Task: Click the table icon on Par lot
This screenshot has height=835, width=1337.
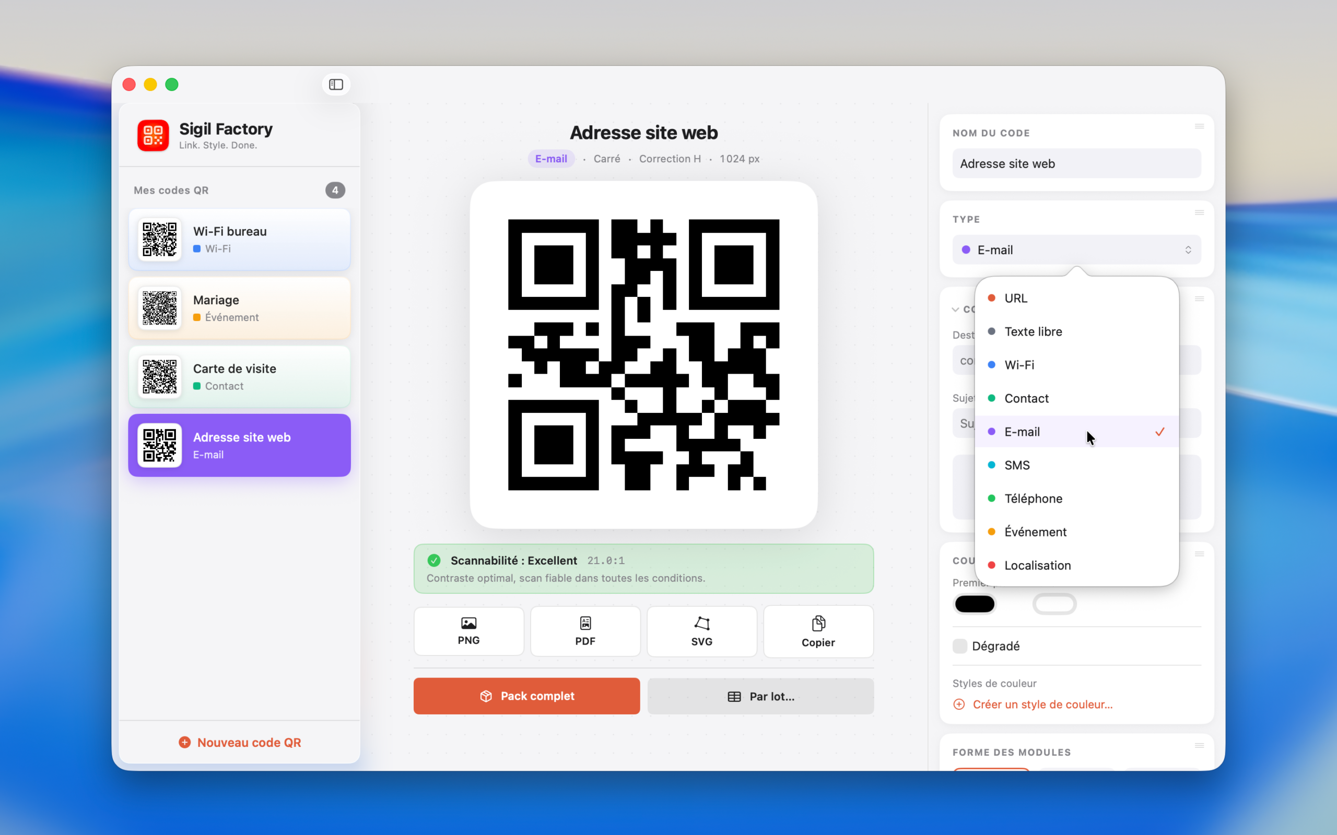Action: click(x=734, y=696)
